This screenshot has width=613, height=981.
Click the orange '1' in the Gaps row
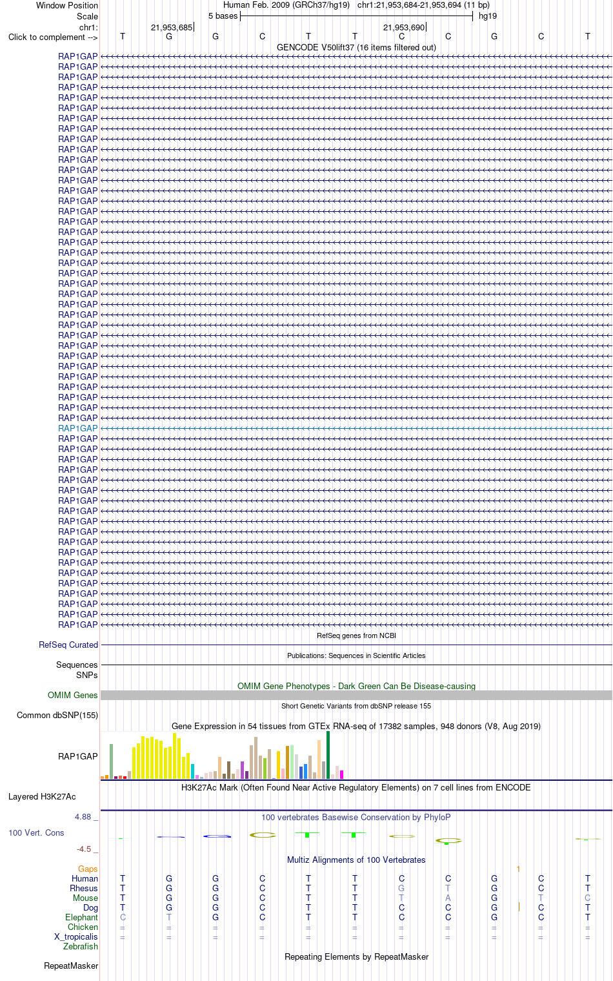pos(518,869)
